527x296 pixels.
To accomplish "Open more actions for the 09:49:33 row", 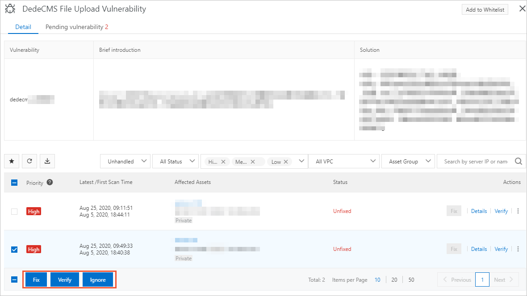I will pyautogui.click(x=518, y=249).
